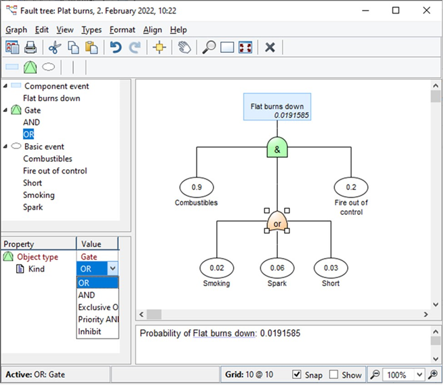Click the Print icon in toolbar

[31, 47]
